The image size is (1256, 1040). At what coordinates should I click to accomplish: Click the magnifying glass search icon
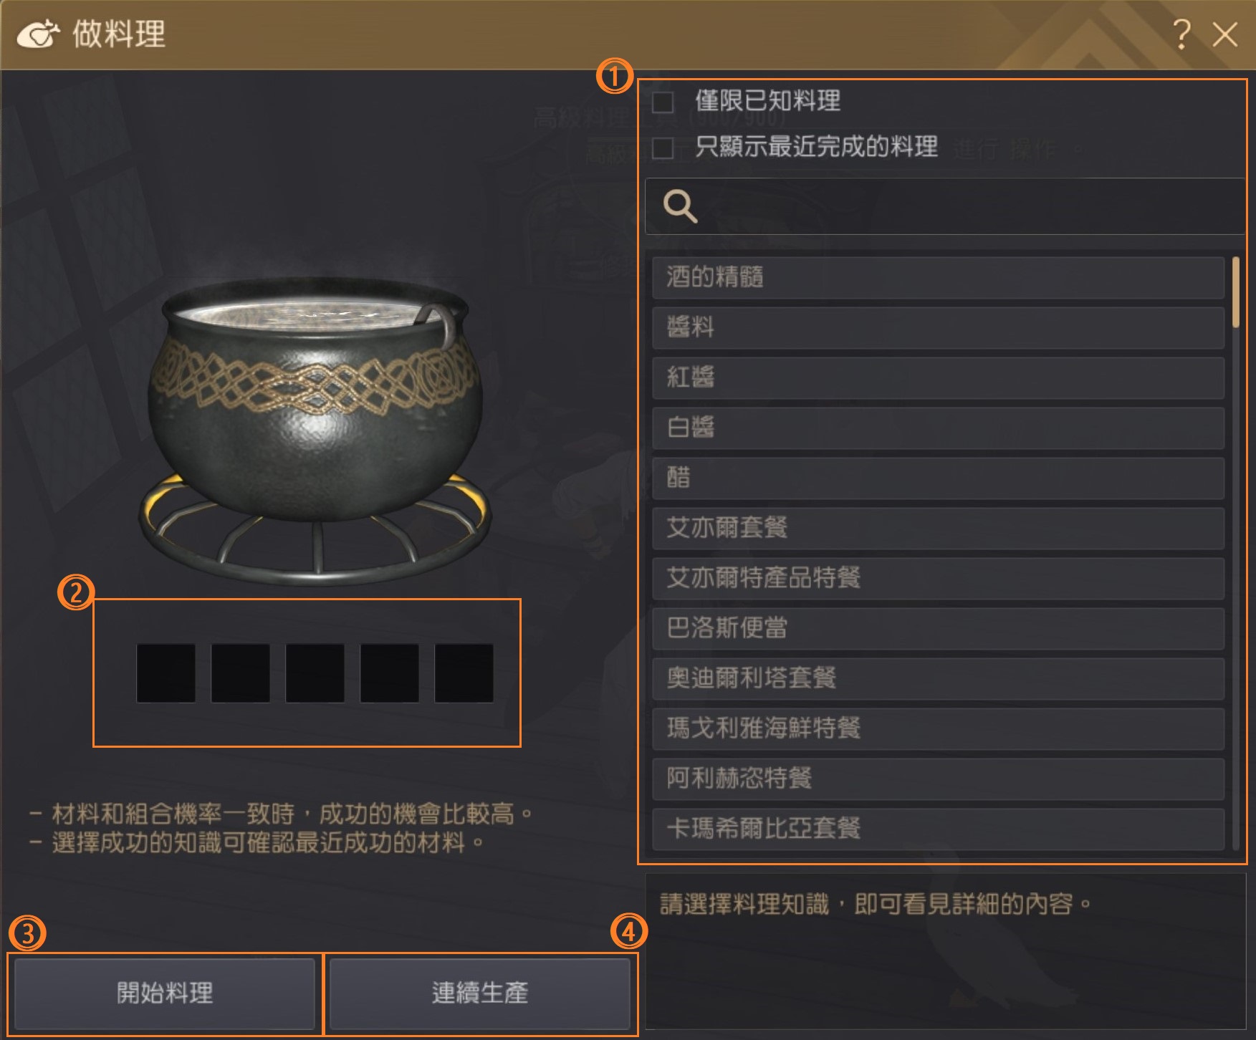click(x=680, y=206)
